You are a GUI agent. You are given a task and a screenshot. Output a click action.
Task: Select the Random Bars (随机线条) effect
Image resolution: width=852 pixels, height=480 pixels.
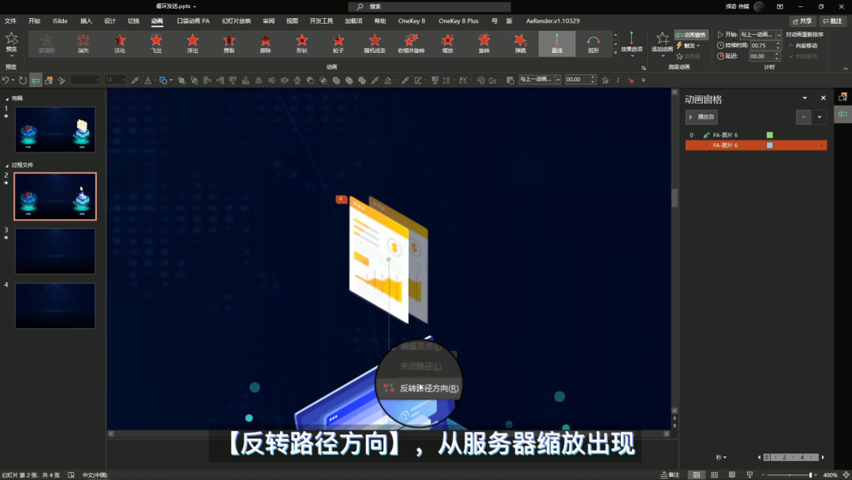tap(375, 43)
